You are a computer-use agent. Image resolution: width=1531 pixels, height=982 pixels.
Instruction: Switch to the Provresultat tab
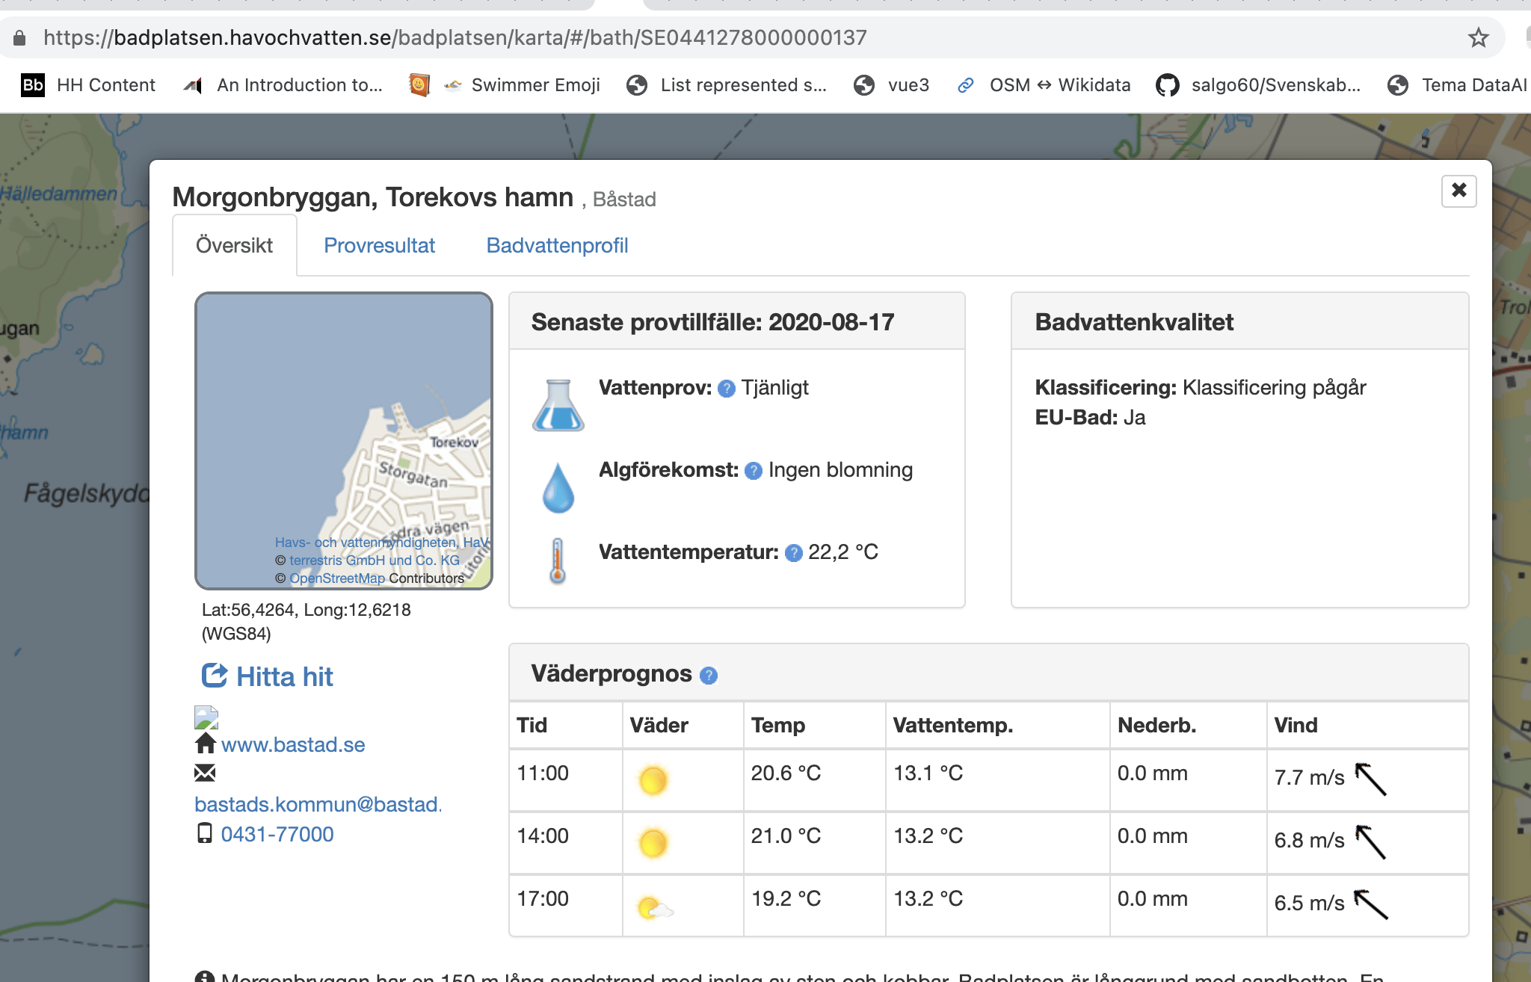(x=379, y=246)
